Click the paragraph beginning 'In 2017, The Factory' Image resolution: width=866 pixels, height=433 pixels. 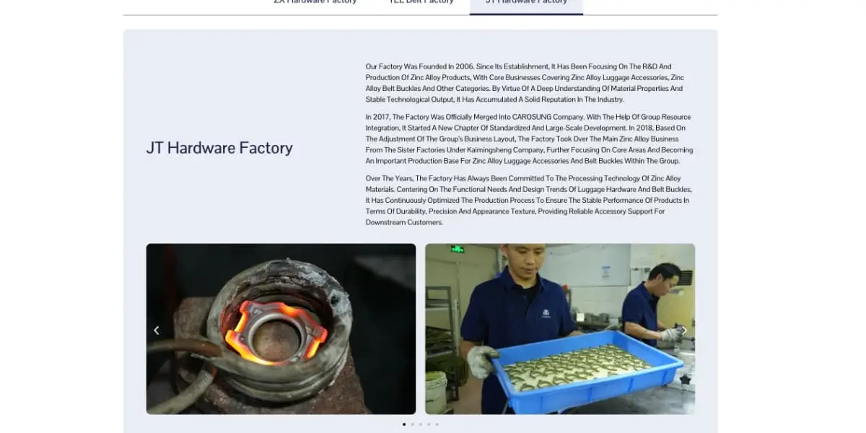pyautogui.click(x=529, y=139)
